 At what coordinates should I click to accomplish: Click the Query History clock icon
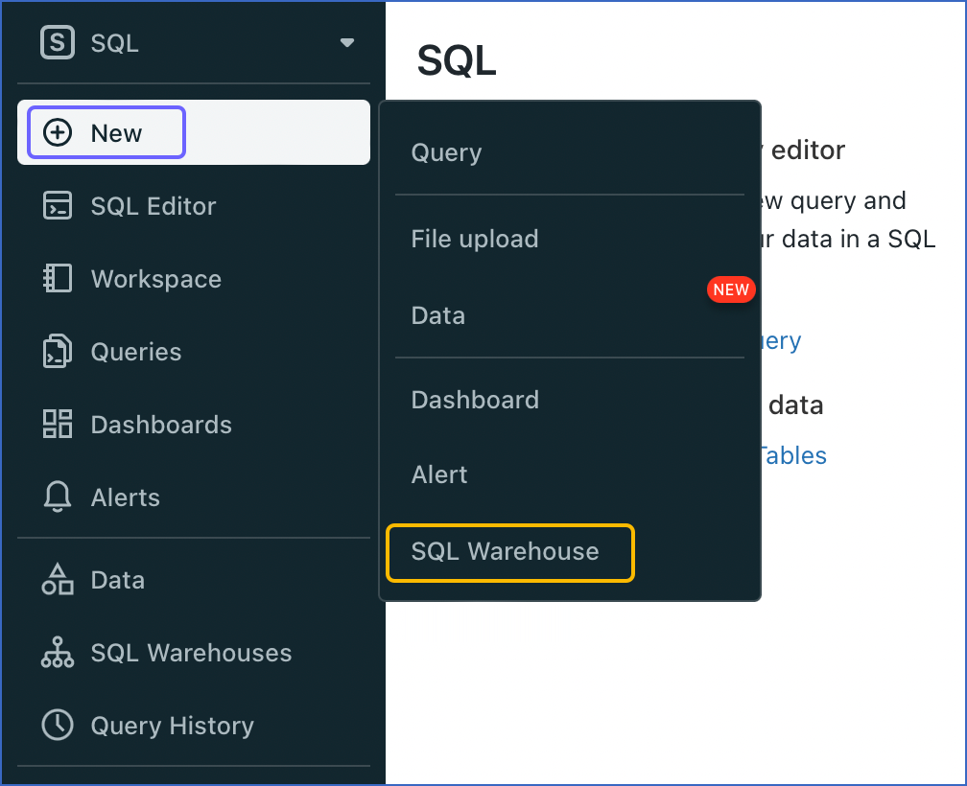pyautogui.click(x=58, y=726)
